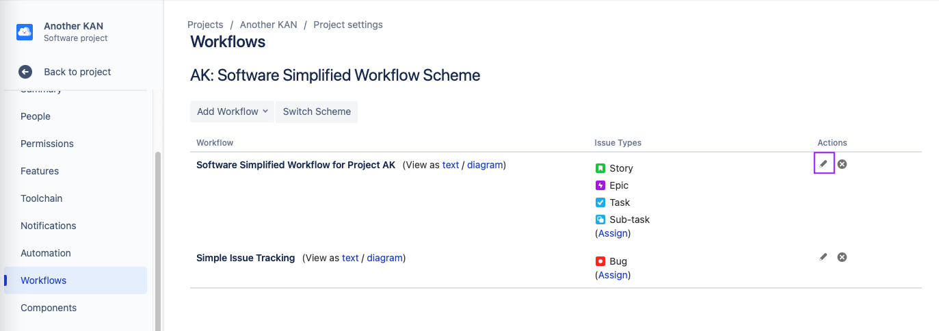The height and width of the screenshot is (331, 939).
Task: Open the Add Workflow dropdown
Action: (232, 111)
